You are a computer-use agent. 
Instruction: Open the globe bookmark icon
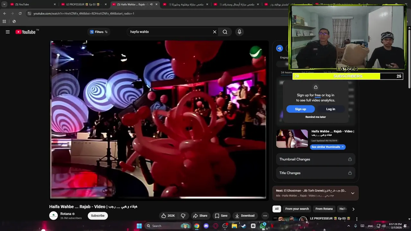click(14, 21)
